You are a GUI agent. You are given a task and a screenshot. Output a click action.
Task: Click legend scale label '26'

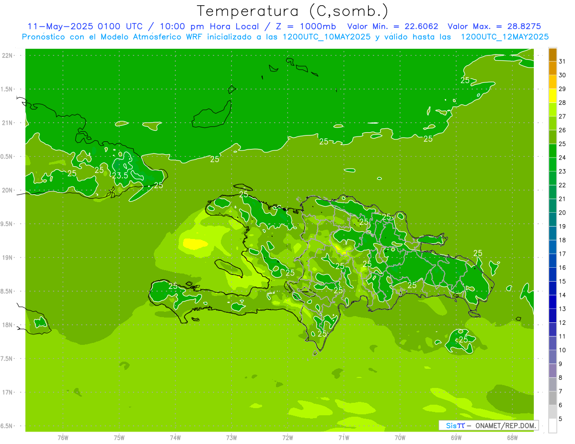point(563,130)
